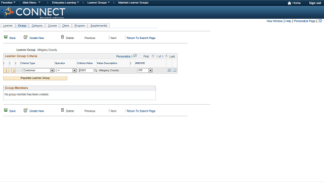Expand the Favorites menu
Image resolution: width=324 pixels, height=182 pixels.
[x=8, y=3]
